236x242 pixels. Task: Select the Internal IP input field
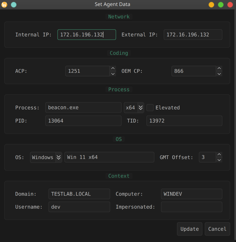pos(86,34)
